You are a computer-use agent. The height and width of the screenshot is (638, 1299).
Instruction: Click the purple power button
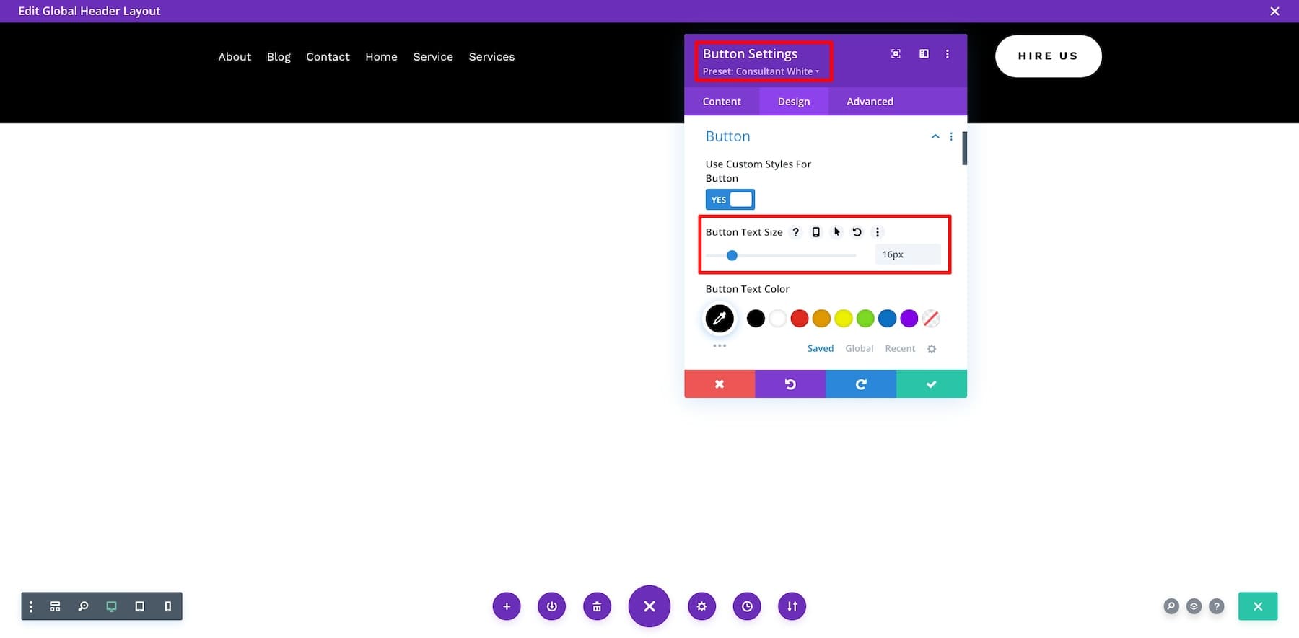552,606
